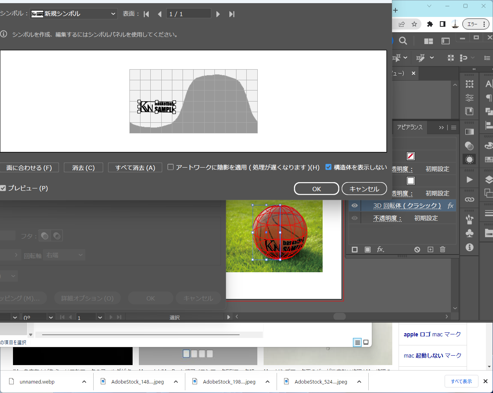This screenshot has width=493, height=393.
Task: Hide the 3D 回転体 effect visibility eye
Action: pos(355,205)
